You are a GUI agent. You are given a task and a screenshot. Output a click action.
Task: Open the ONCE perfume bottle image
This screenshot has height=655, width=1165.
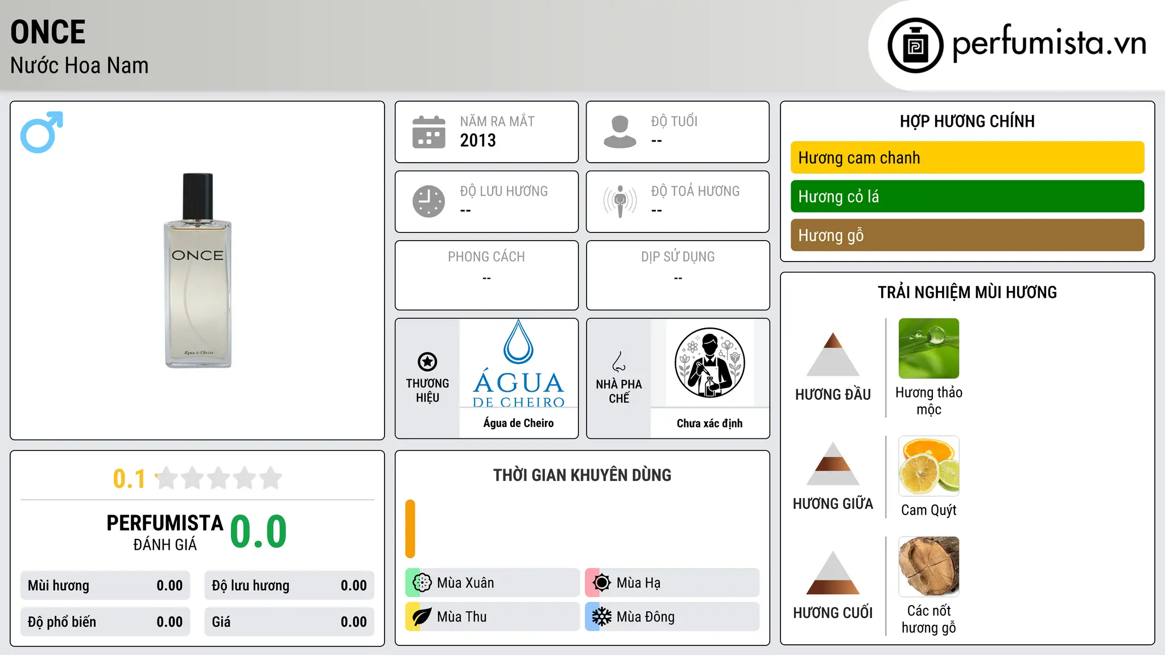pos(197,271)
